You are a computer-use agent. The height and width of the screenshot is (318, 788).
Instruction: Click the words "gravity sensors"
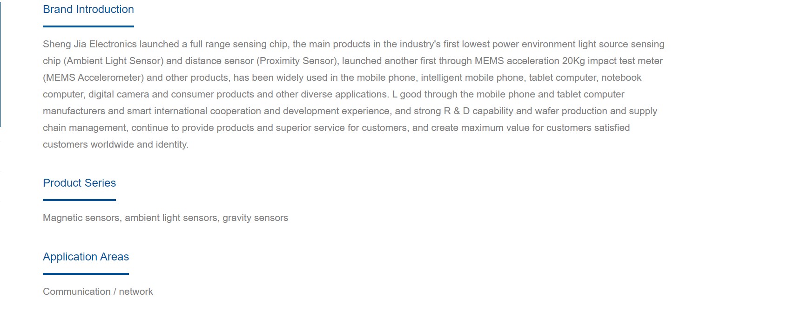256,218
